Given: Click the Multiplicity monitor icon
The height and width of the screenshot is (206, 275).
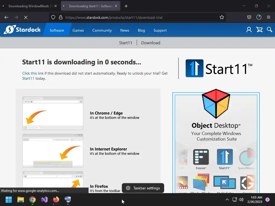Looking at the screenshot, I should pyautogui.click(x=225, y=182).
